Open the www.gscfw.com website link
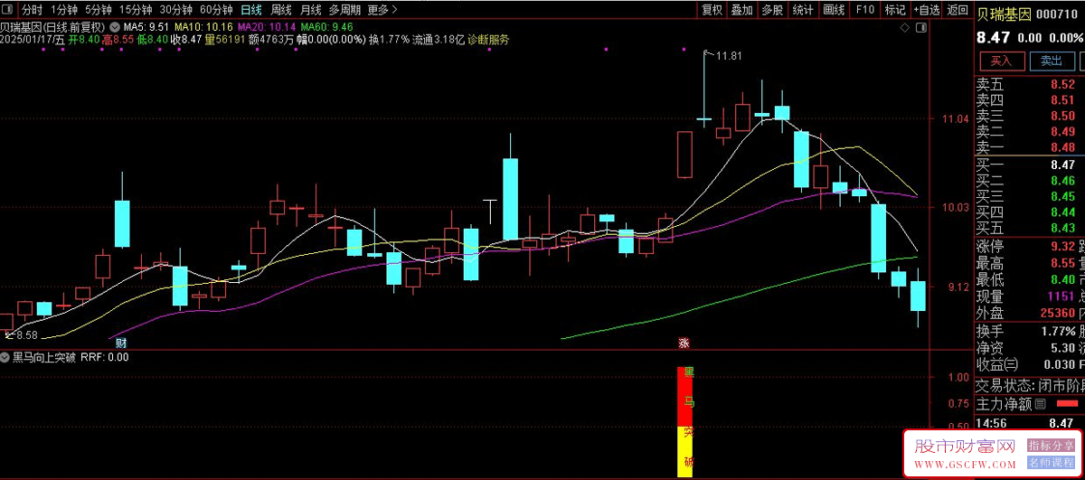The image size is (1085, 480). (x=963, y=465)
